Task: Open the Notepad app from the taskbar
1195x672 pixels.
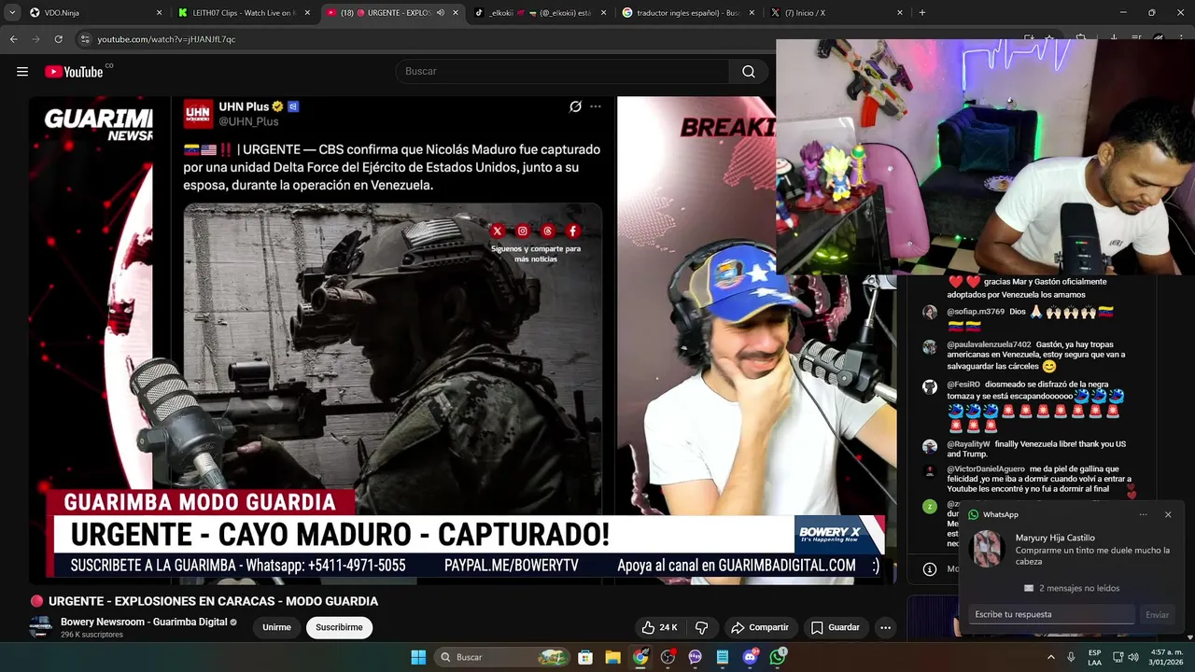Action: 723,657
